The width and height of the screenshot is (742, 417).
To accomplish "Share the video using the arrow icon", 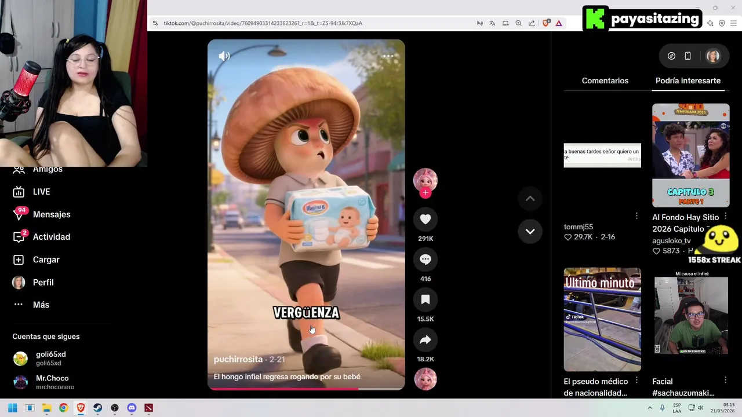I will pyautogui.click(x=425, y=339).
